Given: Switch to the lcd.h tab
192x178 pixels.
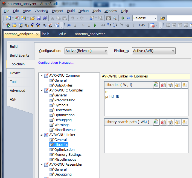Looking at the screenshot, I should pyautogui.click(x=46, y=34).
